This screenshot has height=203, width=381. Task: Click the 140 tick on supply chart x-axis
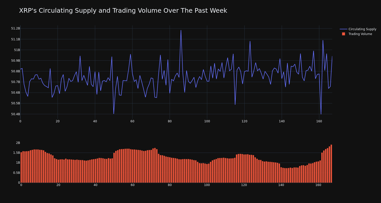click(x=282, y=121)
